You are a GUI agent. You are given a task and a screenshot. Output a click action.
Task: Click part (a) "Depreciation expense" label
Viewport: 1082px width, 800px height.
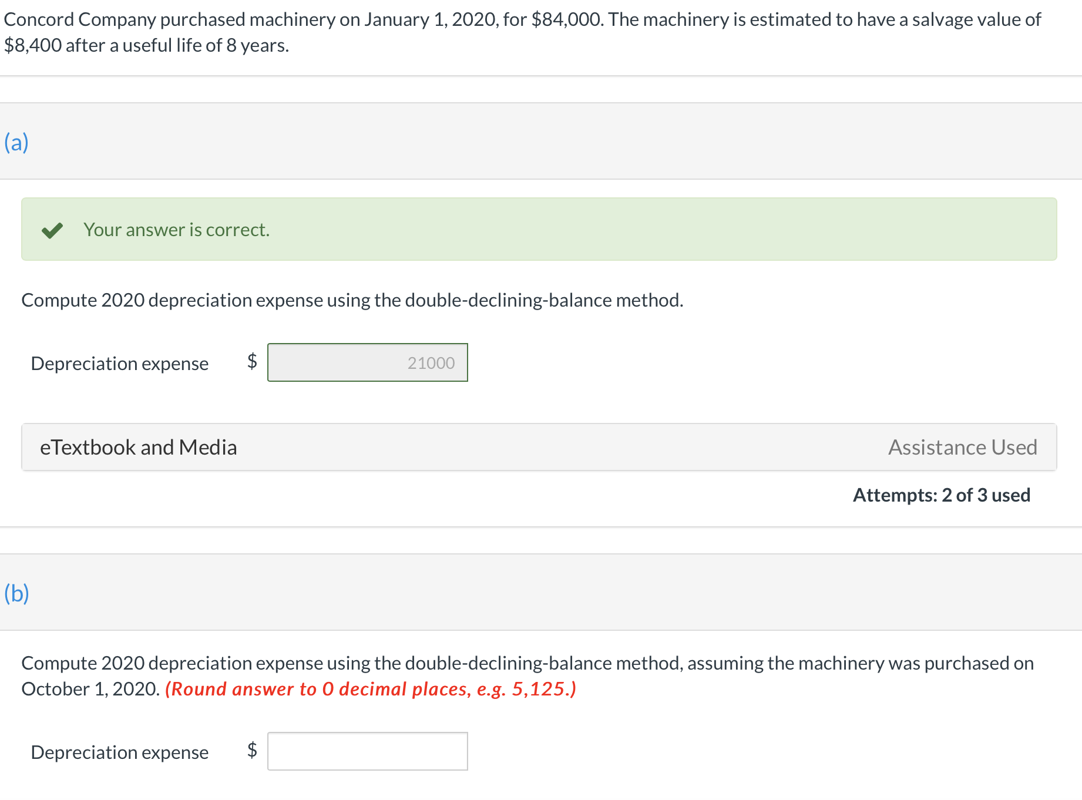[x=120, y=364]
